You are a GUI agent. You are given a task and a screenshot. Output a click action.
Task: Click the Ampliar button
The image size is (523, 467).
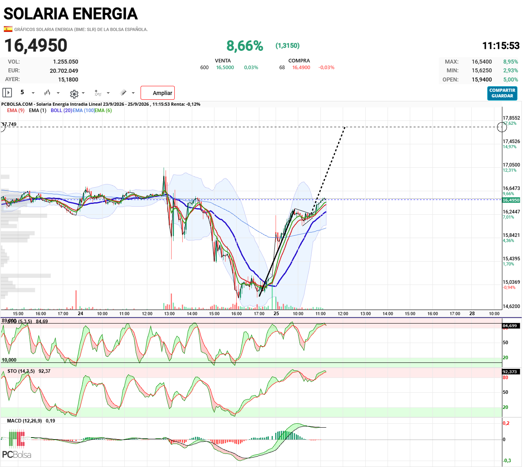[158, 93]
